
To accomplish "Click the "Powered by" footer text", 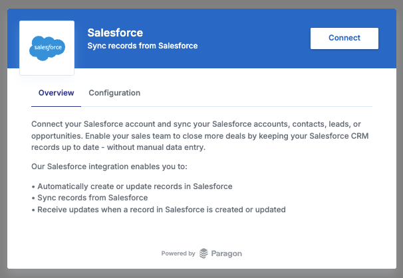I will click(178, 253).
